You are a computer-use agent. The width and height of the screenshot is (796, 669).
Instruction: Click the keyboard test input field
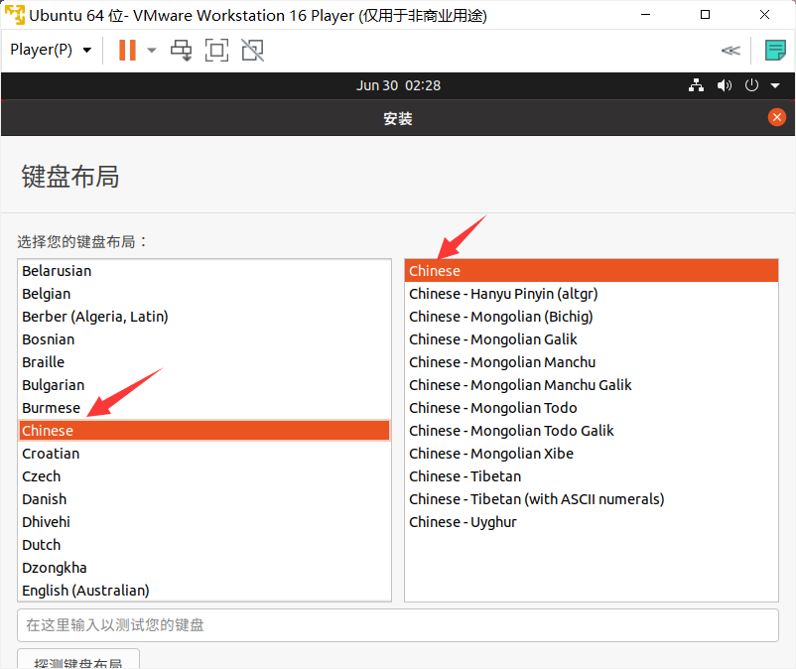tap(397, 625)
